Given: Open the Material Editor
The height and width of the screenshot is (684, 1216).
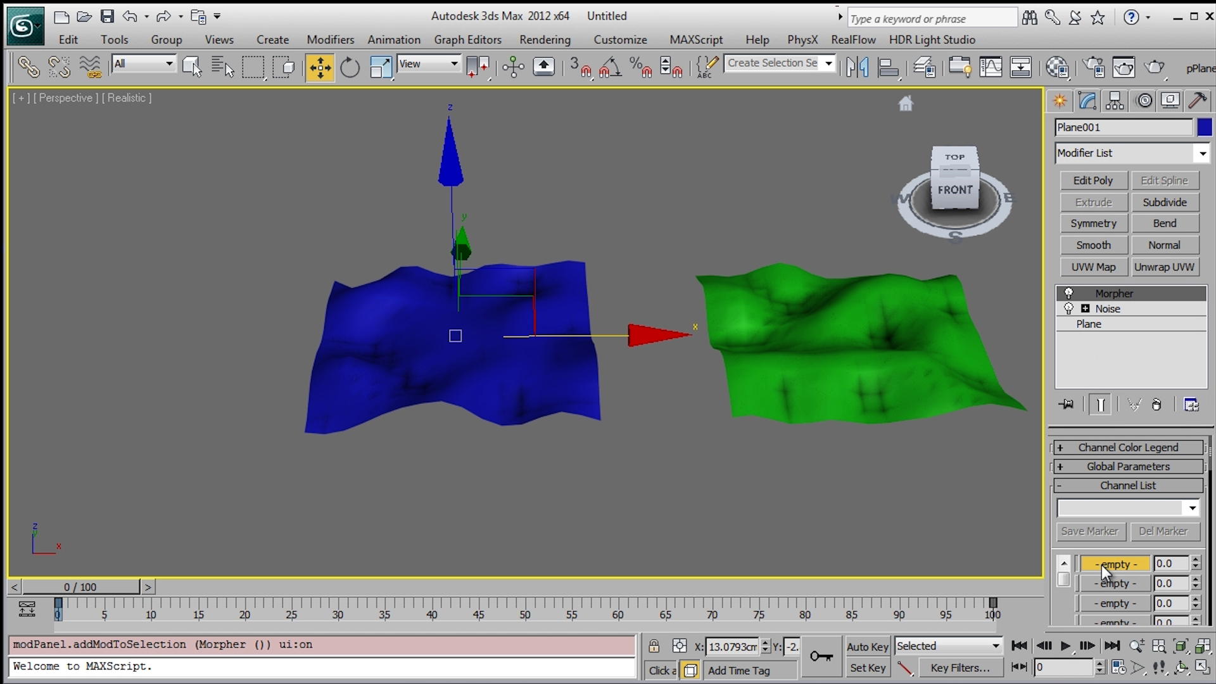Looking at the screenshot, I should click(x=1057, y=67).
